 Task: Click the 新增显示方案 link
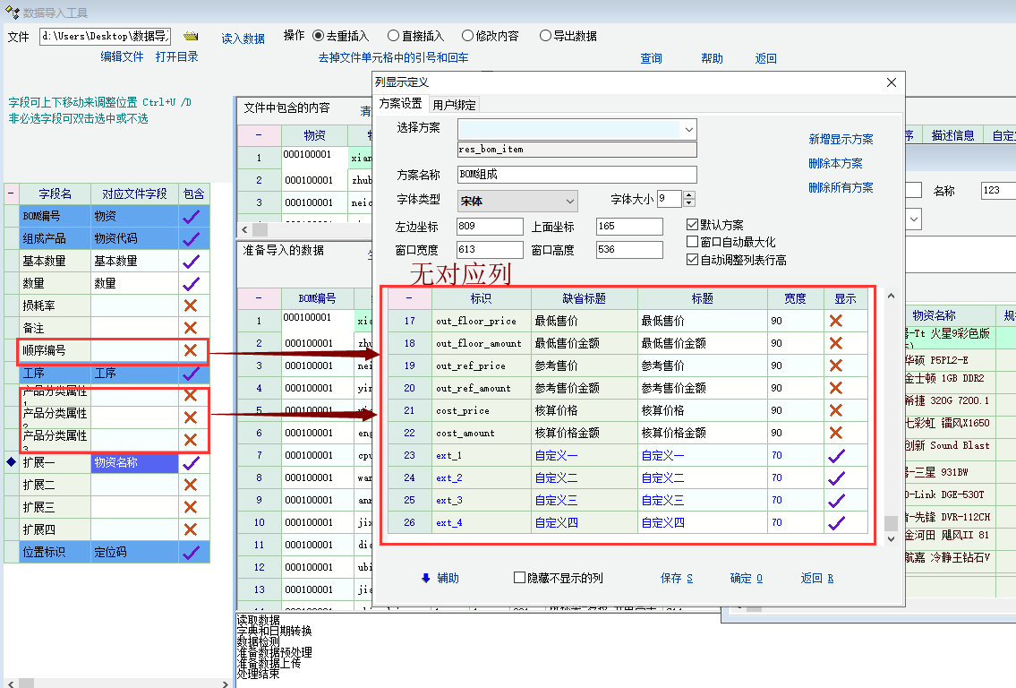pos(841,140)
